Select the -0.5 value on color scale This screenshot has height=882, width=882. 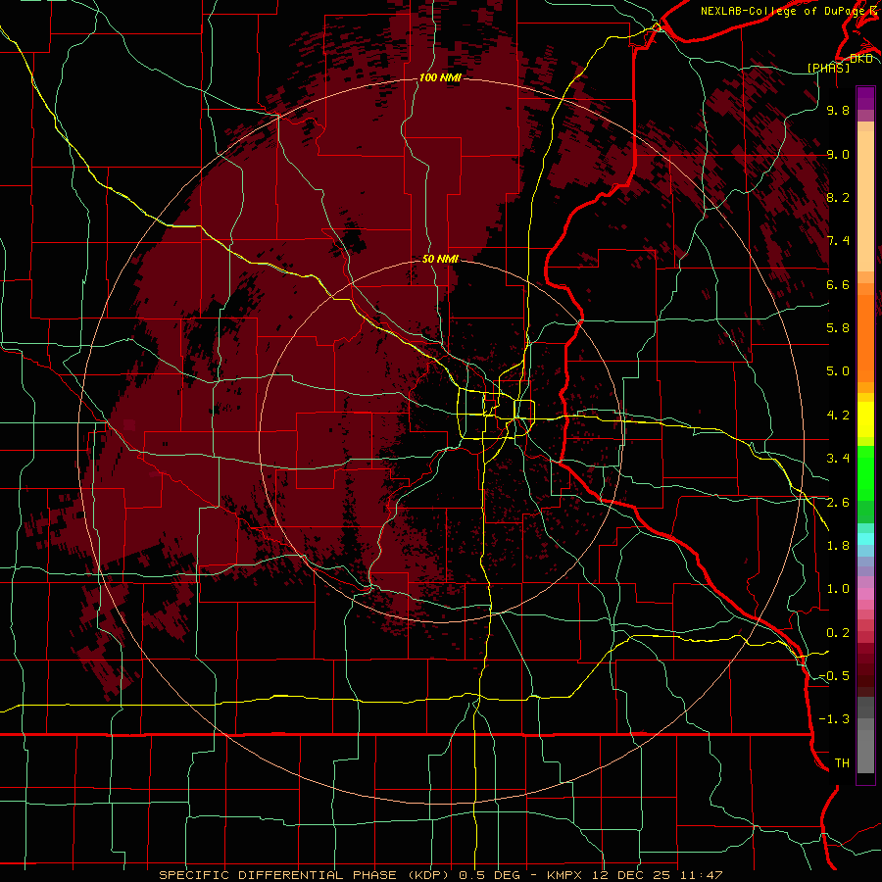834,676
